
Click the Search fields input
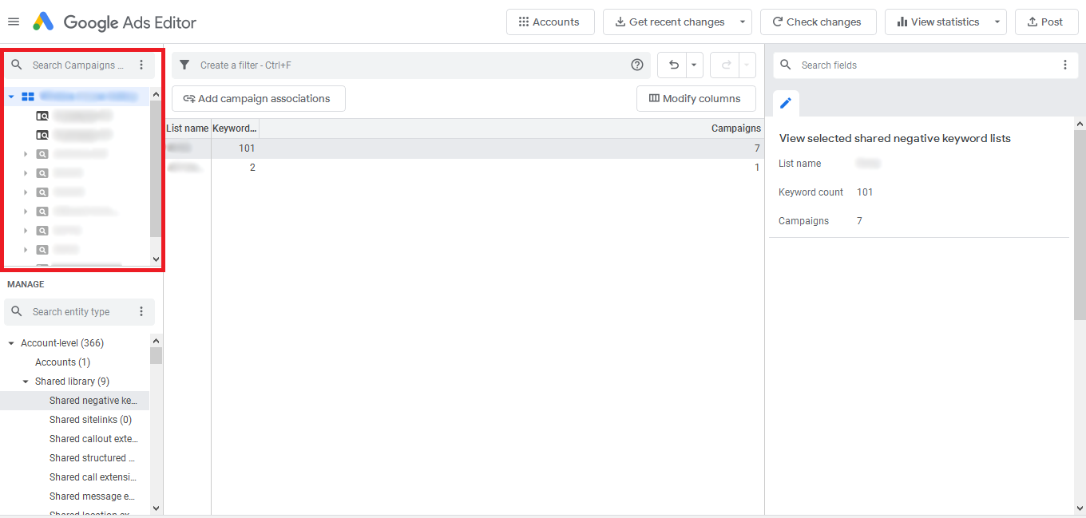926,65
